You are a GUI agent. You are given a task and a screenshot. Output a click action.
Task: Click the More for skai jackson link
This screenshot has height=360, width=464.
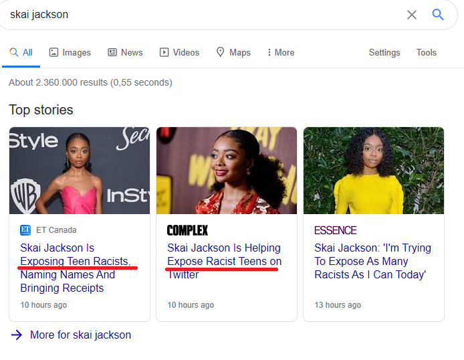tap(80, 335)
